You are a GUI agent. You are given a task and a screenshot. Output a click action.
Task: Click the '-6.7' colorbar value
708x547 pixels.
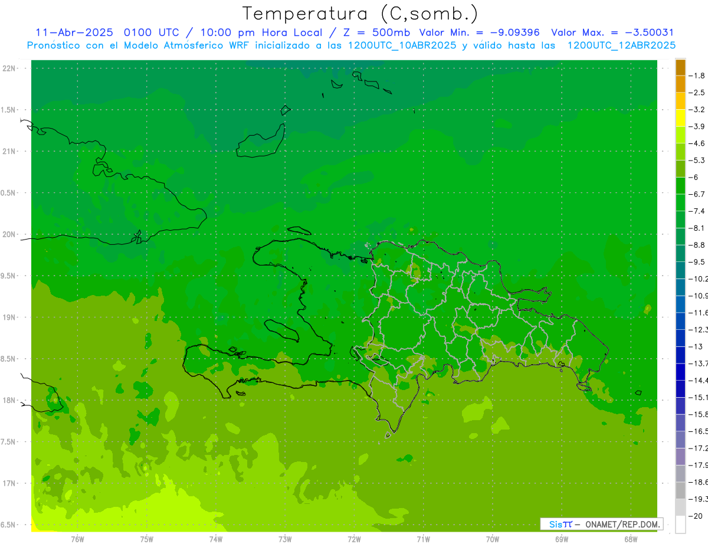697,194
